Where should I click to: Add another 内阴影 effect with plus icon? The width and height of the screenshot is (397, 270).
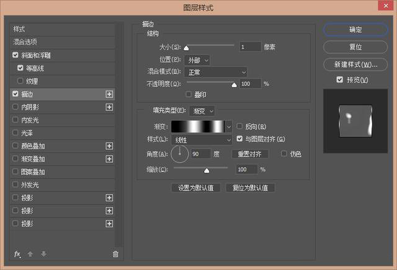[109, 107]
